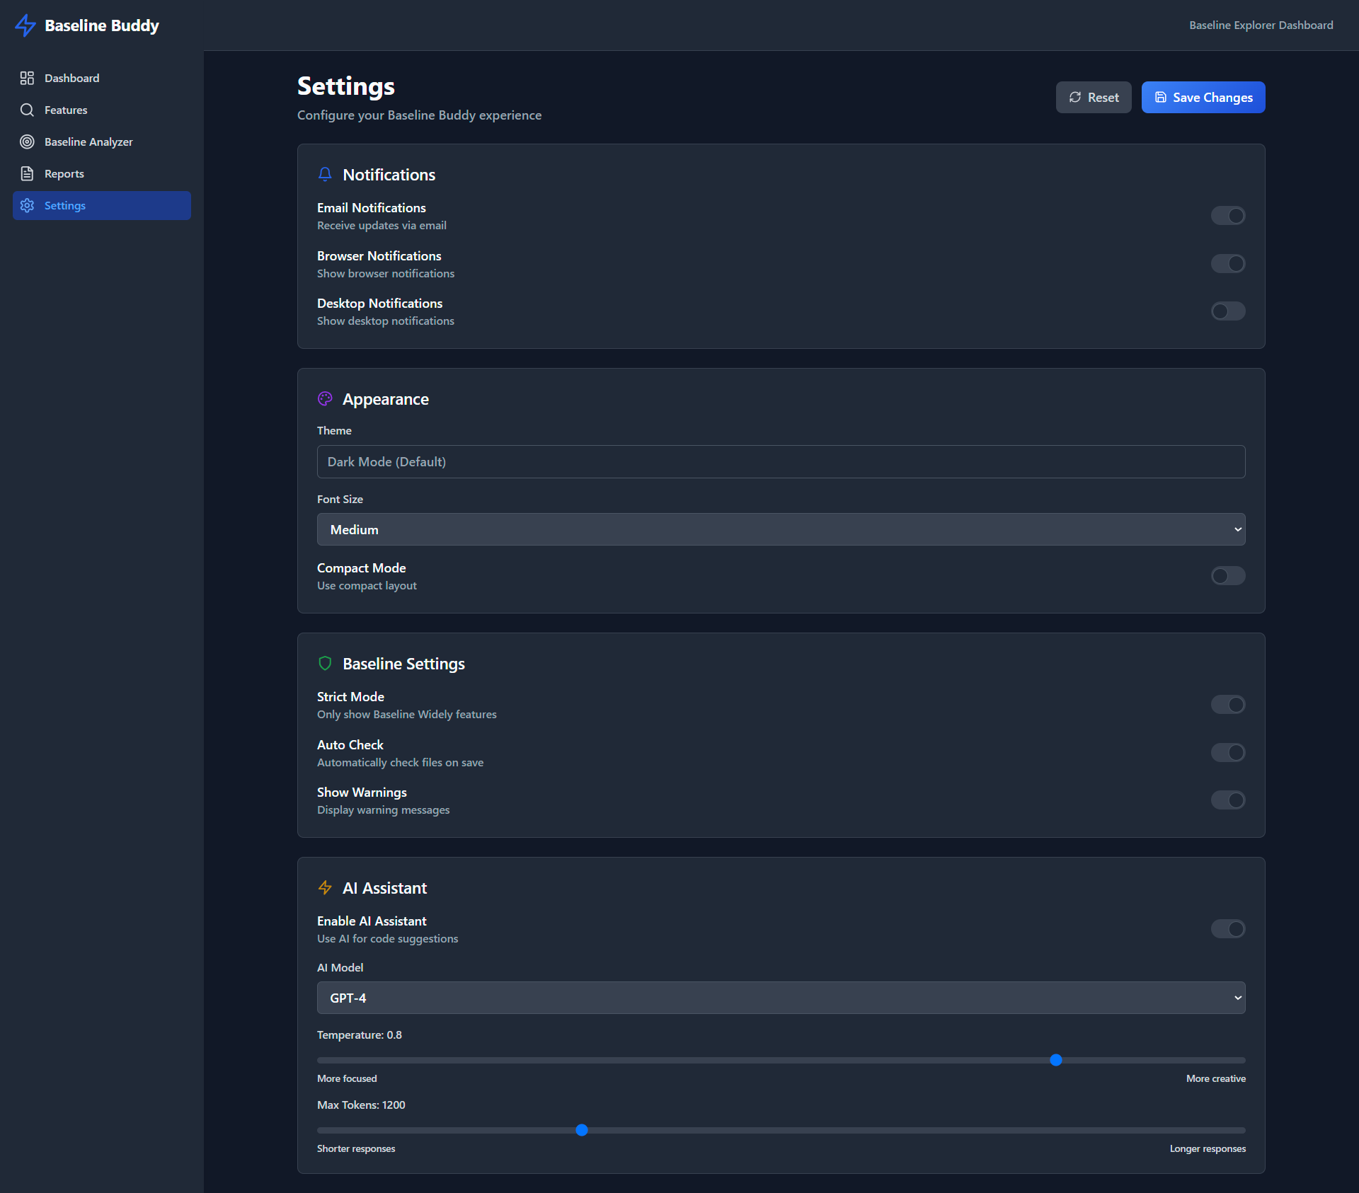1359x1193 pixels.
Task: Click the Baseline Buddy lightning logo icon
Action: 25,25
